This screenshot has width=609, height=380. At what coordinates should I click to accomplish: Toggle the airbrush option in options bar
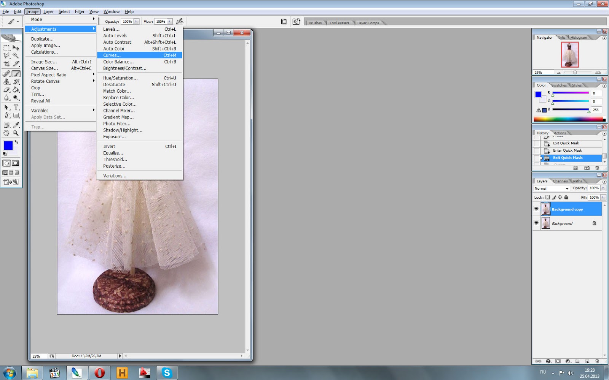pos(180,21)
